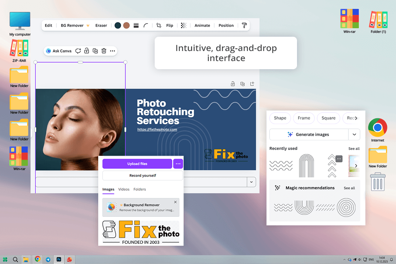Open the Folder (1) desktop icon
Screen dimensions: 396x264
pos(378,22)
